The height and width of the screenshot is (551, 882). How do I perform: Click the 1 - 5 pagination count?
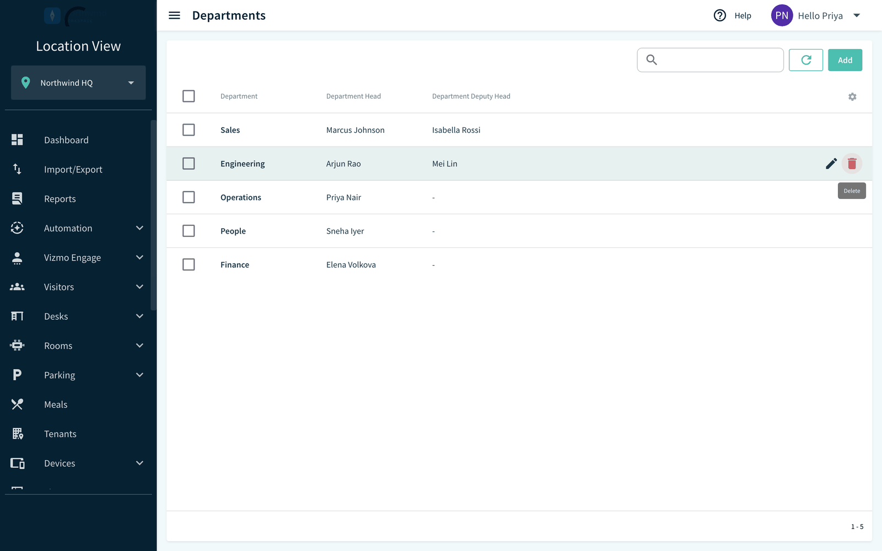click(857, 527)
